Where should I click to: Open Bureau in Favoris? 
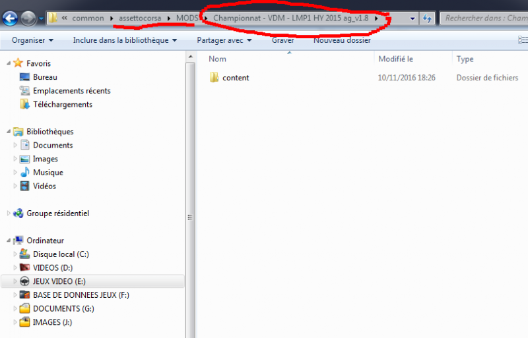45,77
